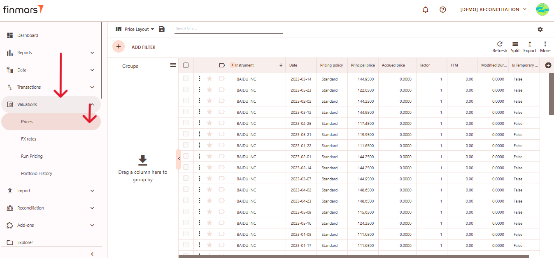The width and height of the screenshot is (554, 258).
Task: Click the YTM column header
Action: coord(462,65)
